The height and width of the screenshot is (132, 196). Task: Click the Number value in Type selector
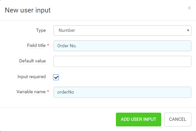point(67,31)
